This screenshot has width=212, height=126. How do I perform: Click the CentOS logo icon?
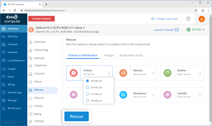(x=167, y=95)
